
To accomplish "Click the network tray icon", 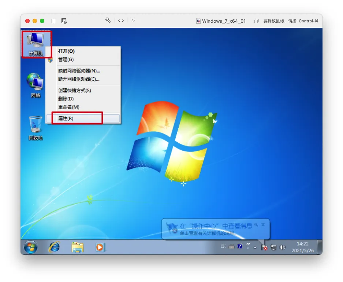I will [x=273, y=247].
